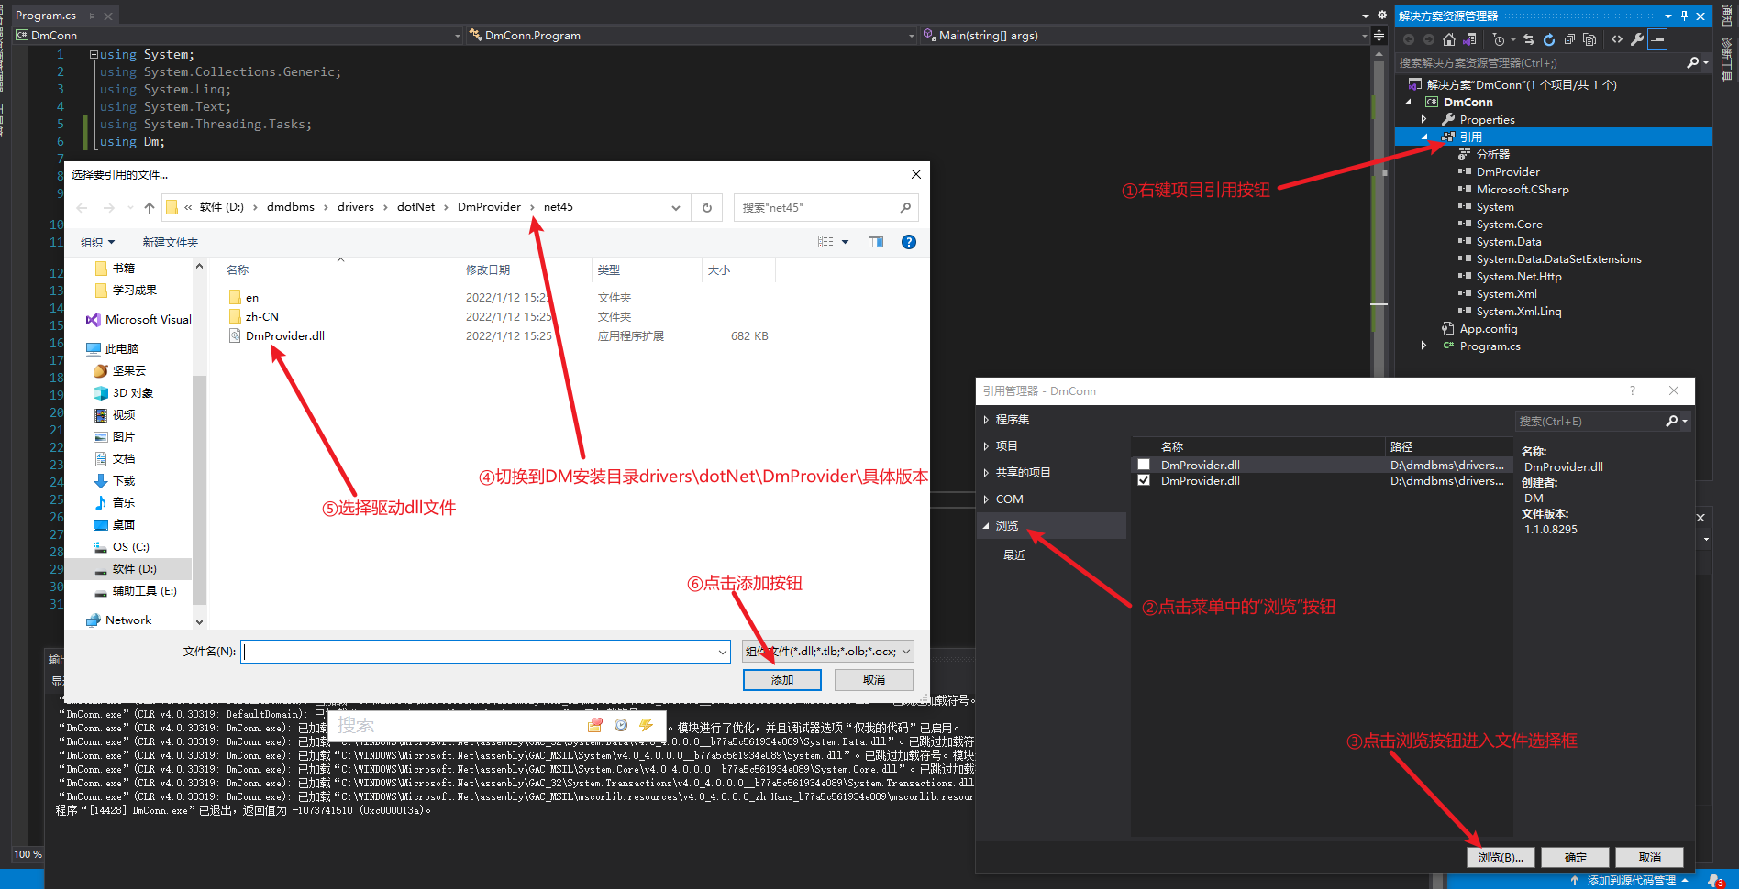Click dmdbms in the address bar breadcrumb
1739x889 pixels.
[x=291, y=207]
